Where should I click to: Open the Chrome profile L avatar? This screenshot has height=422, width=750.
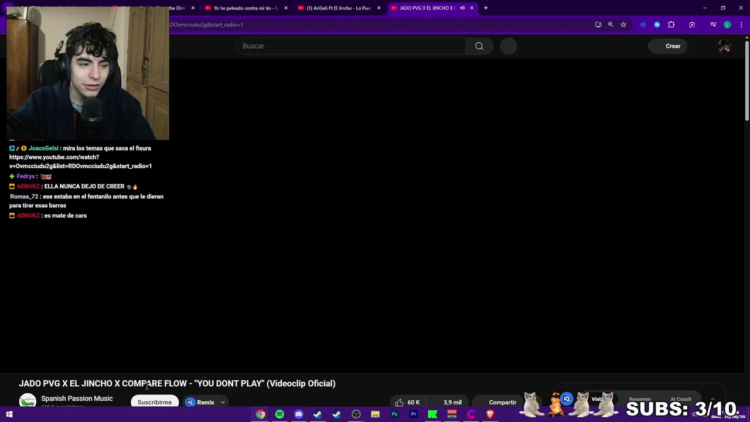click(727, 25)
